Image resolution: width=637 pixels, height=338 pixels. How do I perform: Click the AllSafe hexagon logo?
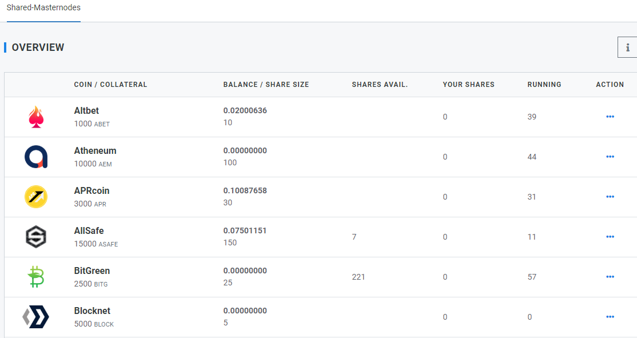pyautogui.click(x=36, y=237)
